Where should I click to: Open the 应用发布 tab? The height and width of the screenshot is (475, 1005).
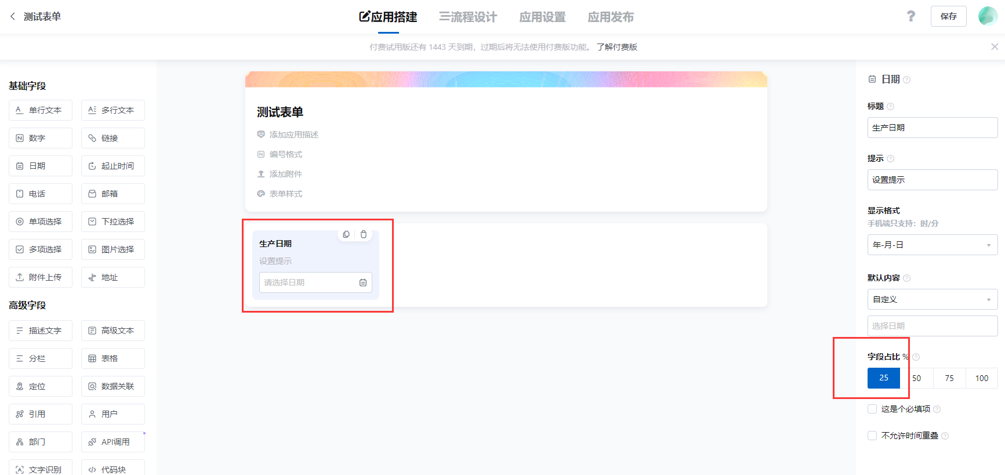(x=611, y=17)
